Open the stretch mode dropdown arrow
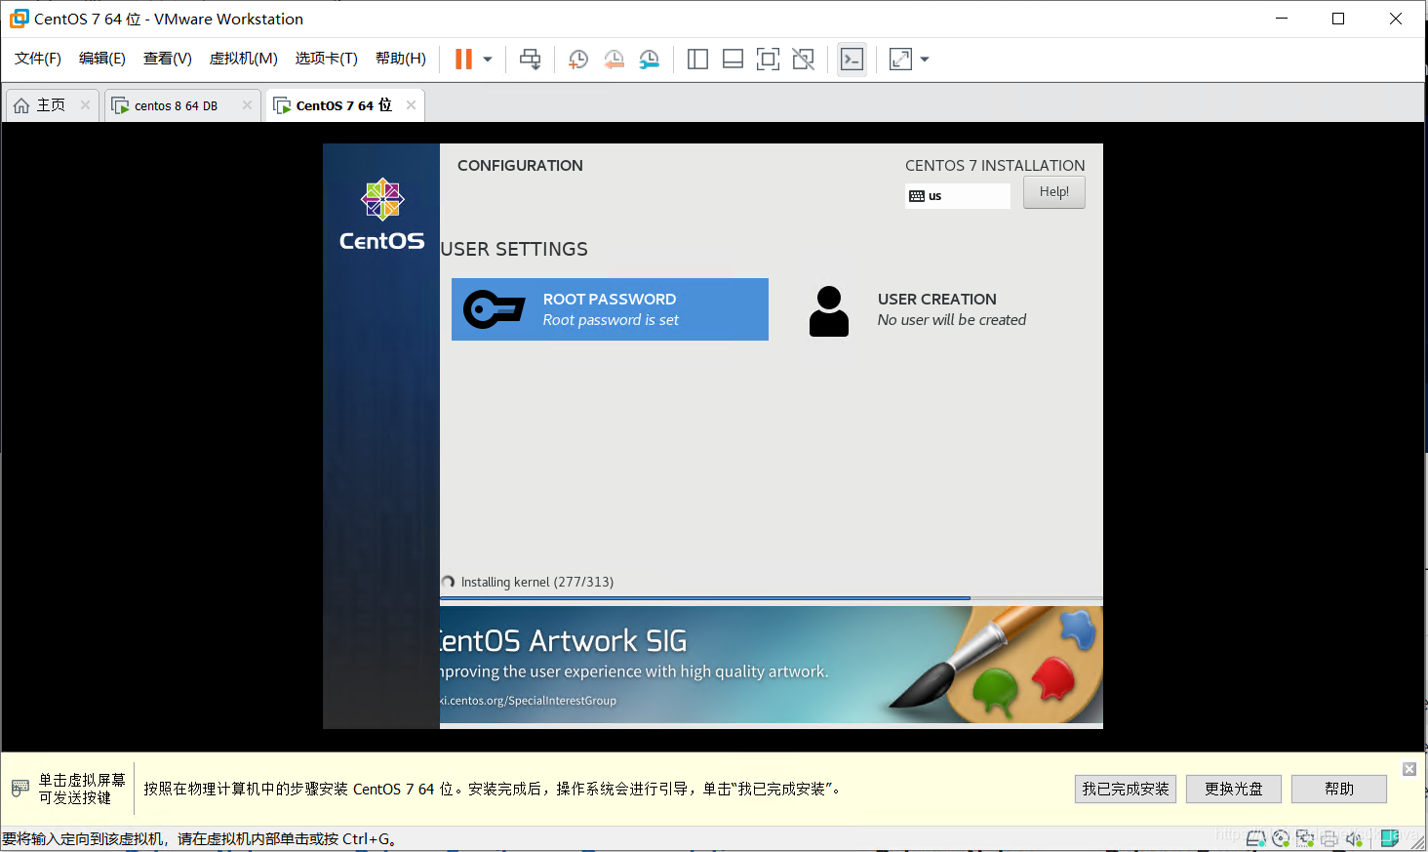This screenshot has width=1428, height=852. (923, 59)
